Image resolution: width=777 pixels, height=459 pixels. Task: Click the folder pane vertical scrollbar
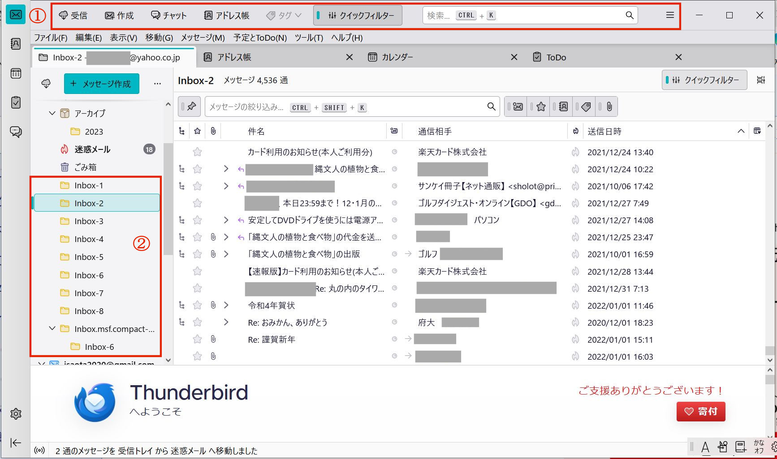168,201
